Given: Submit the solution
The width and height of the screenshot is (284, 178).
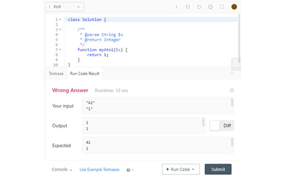Looking at the screenshot, I should tap(218, 169).
